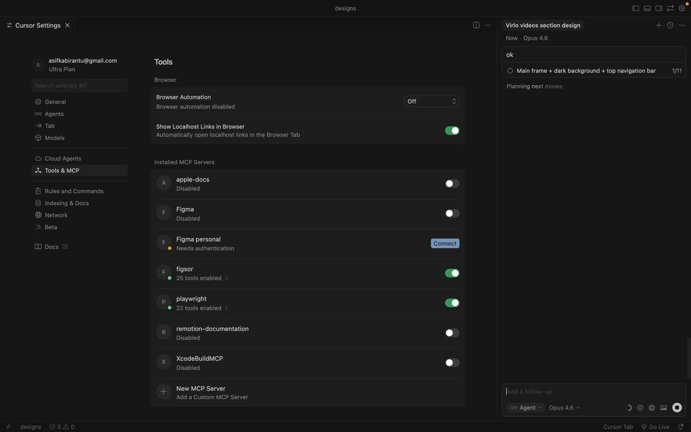Viewport: 691px width, 432px height.
Task: Expand playwright 22 tools enabled list
Action: (x=202, y=308)
